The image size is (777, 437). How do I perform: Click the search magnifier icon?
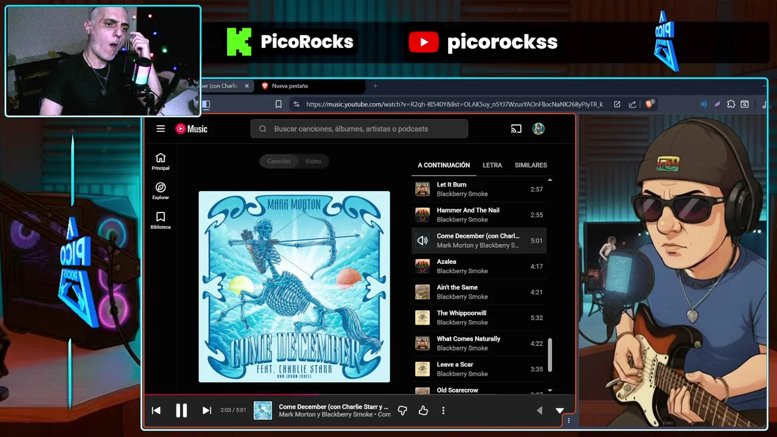tap(263, 129)
